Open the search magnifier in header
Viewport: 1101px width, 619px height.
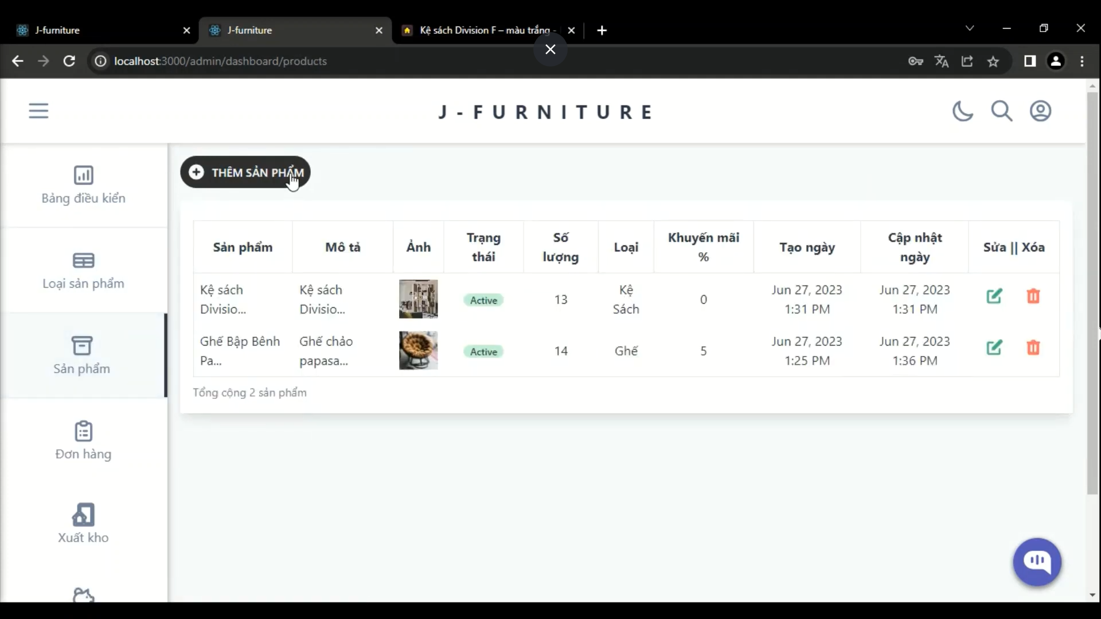coord(1002,111)
